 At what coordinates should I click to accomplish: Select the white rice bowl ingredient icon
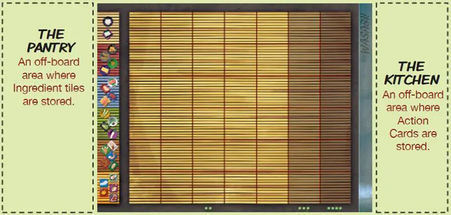[108, 21]
